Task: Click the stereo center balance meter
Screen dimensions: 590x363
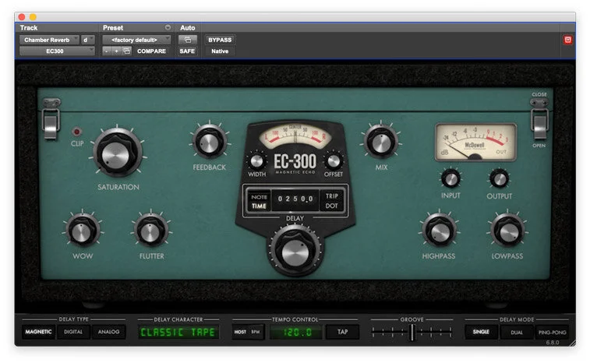Action: 295,136
